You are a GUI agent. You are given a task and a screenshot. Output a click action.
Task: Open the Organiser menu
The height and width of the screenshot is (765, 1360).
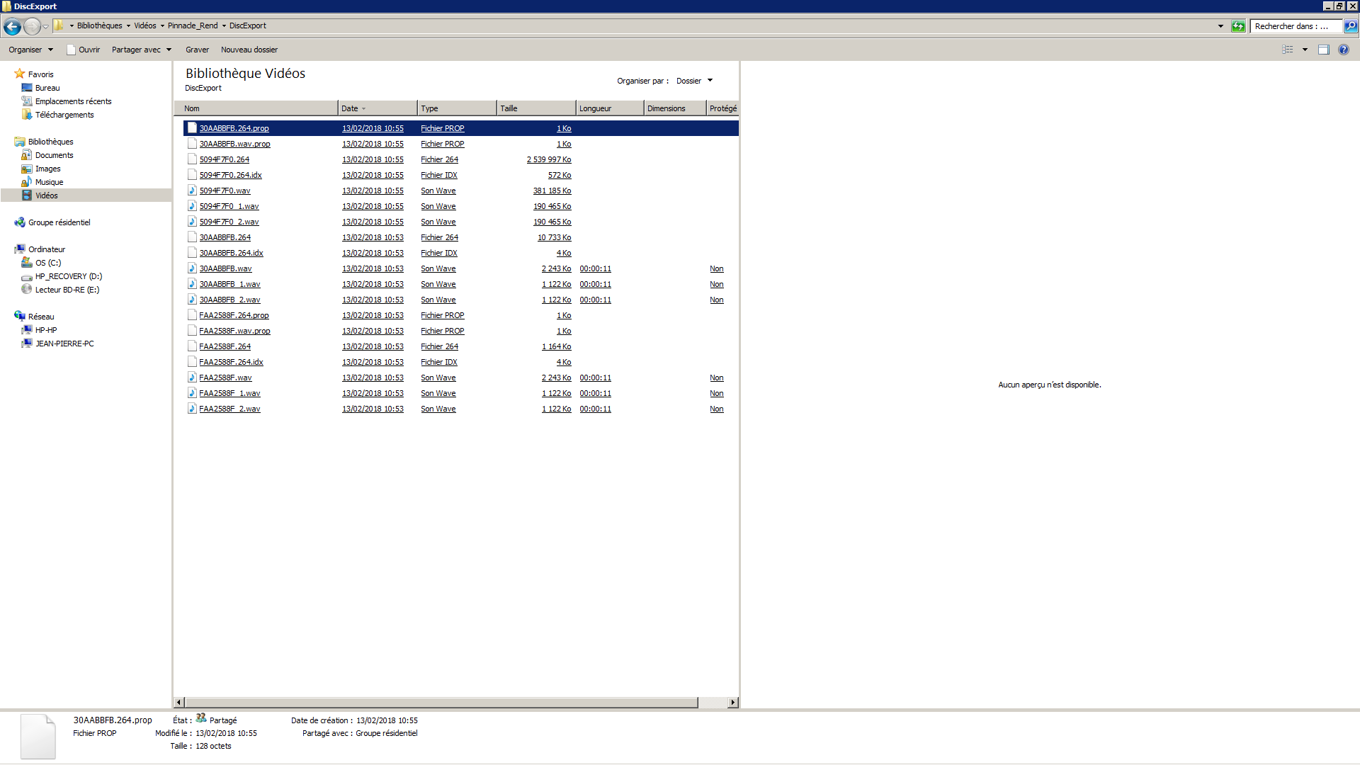(x=30, y=50)
